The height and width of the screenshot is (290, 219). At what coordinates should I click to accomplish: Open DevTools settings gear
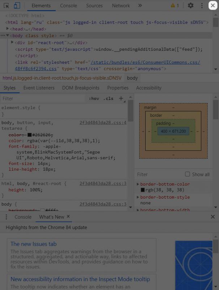pyautogui.click(x=190, y=5)
